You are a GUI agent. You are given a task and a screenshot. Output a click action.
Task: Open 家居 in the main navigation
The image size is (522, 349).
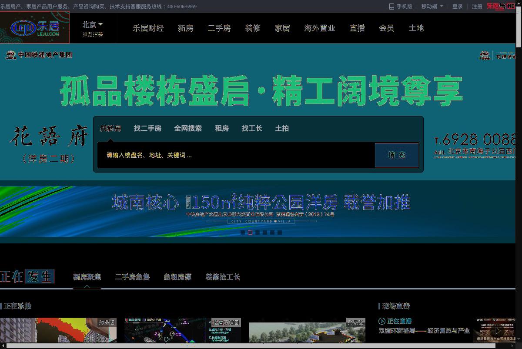(282, 28)
